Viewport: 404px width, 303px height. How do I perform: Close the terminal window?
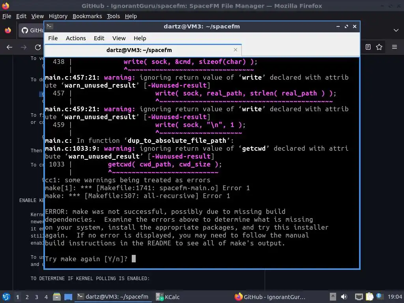tap(355, 26)
